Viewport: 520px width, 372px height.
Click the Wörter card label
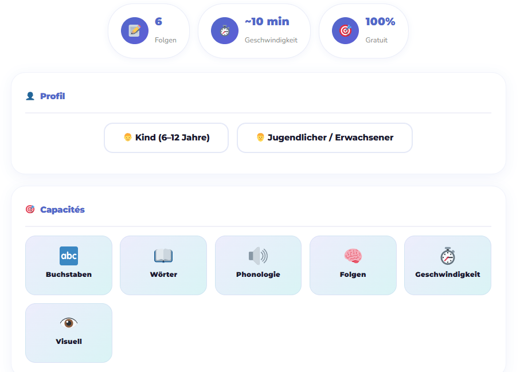coord(163,275)
